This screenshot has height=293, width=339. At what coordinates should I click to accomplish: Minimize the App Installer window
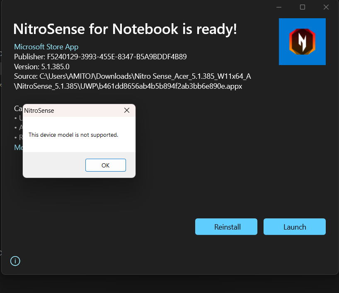pyautogui.click(x=279, y=7)
